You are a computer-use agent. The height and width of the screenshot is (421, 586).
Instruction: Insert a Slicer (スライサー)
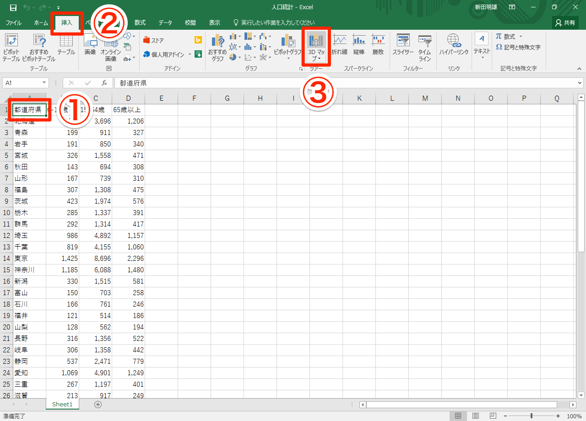[x=403, y=45]
